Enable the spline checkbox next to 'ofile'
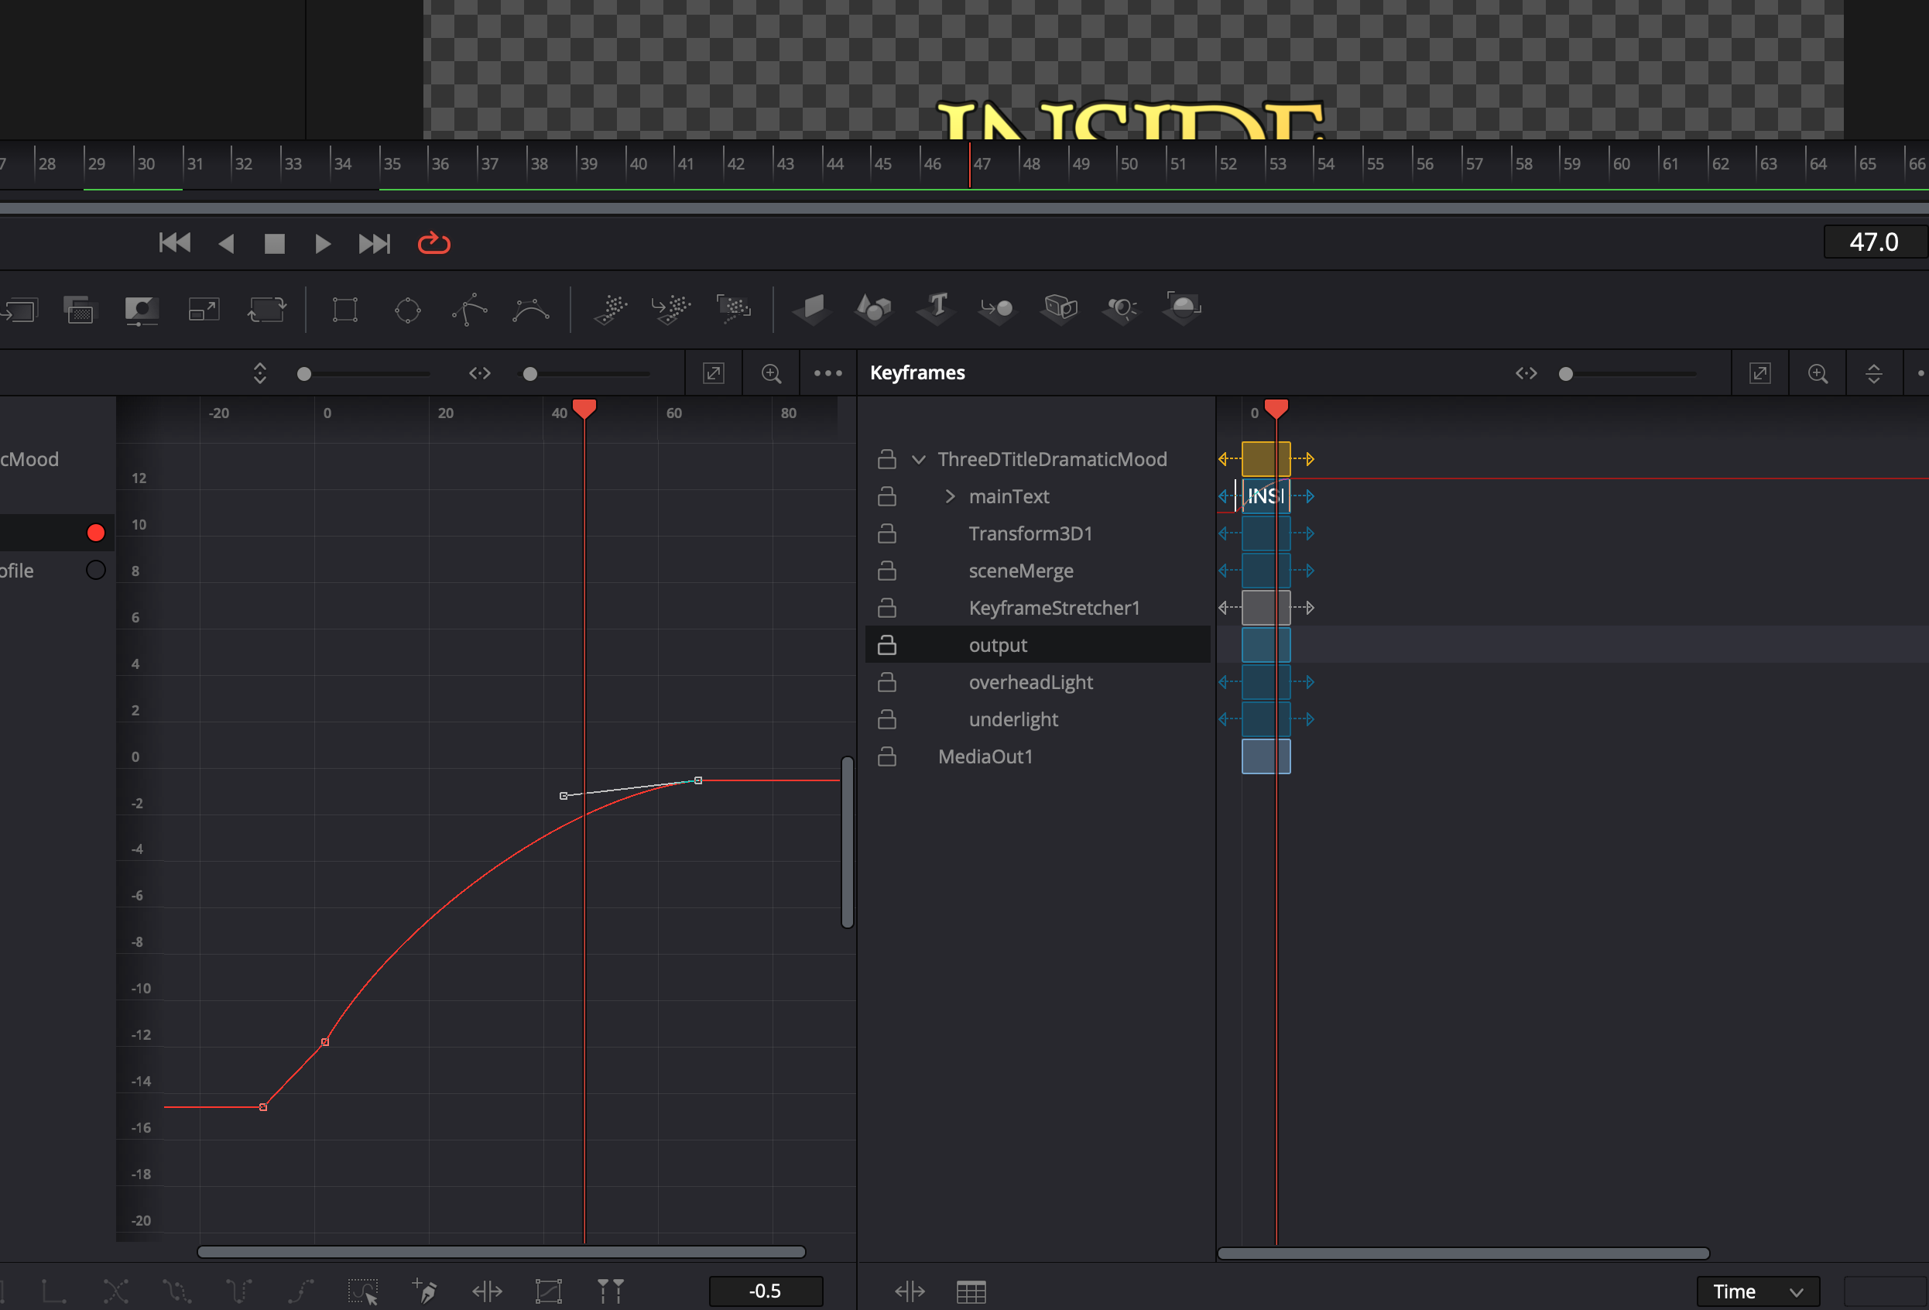The image size is (1929, 1310). coord(95,571)
